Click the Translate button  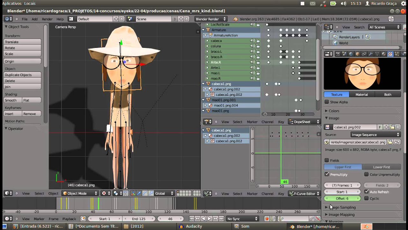22,42
